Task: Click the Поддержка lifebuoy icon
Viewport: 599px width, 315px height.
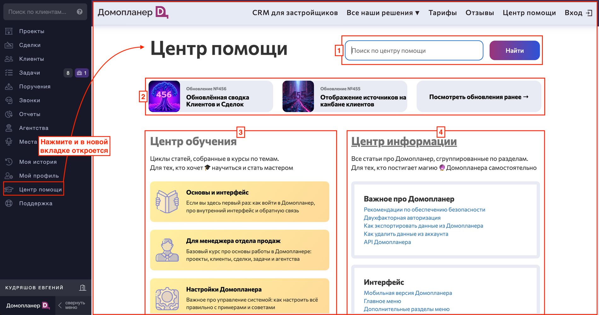Action: coord(9,203)
